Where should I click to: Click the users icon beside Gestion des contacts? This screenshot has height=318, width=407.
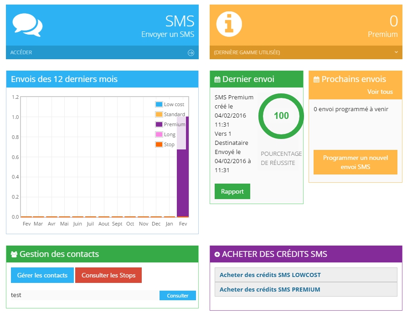coord(14,254)
